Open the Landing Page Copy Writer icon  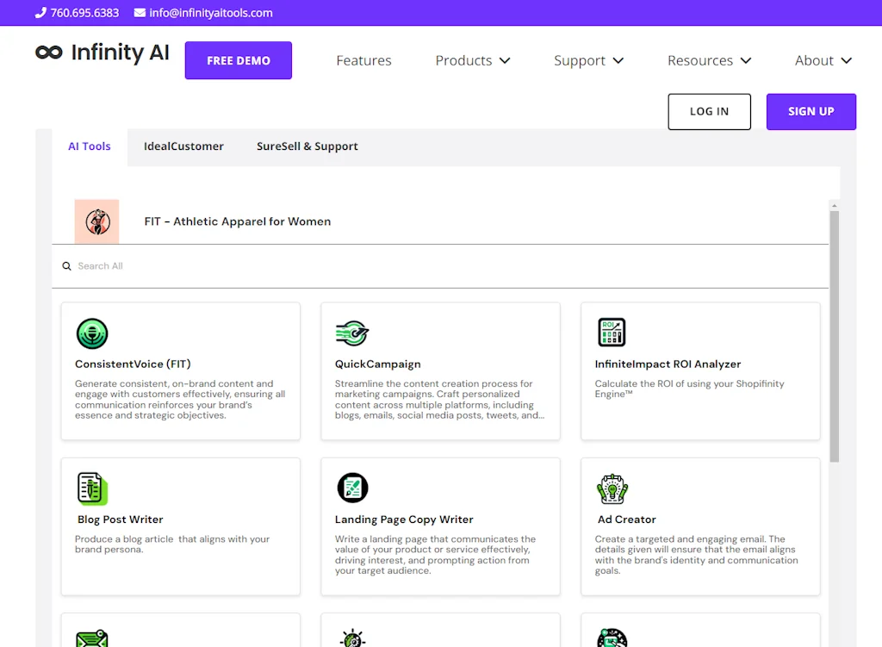pyautogui.click(x=352, y=489)
